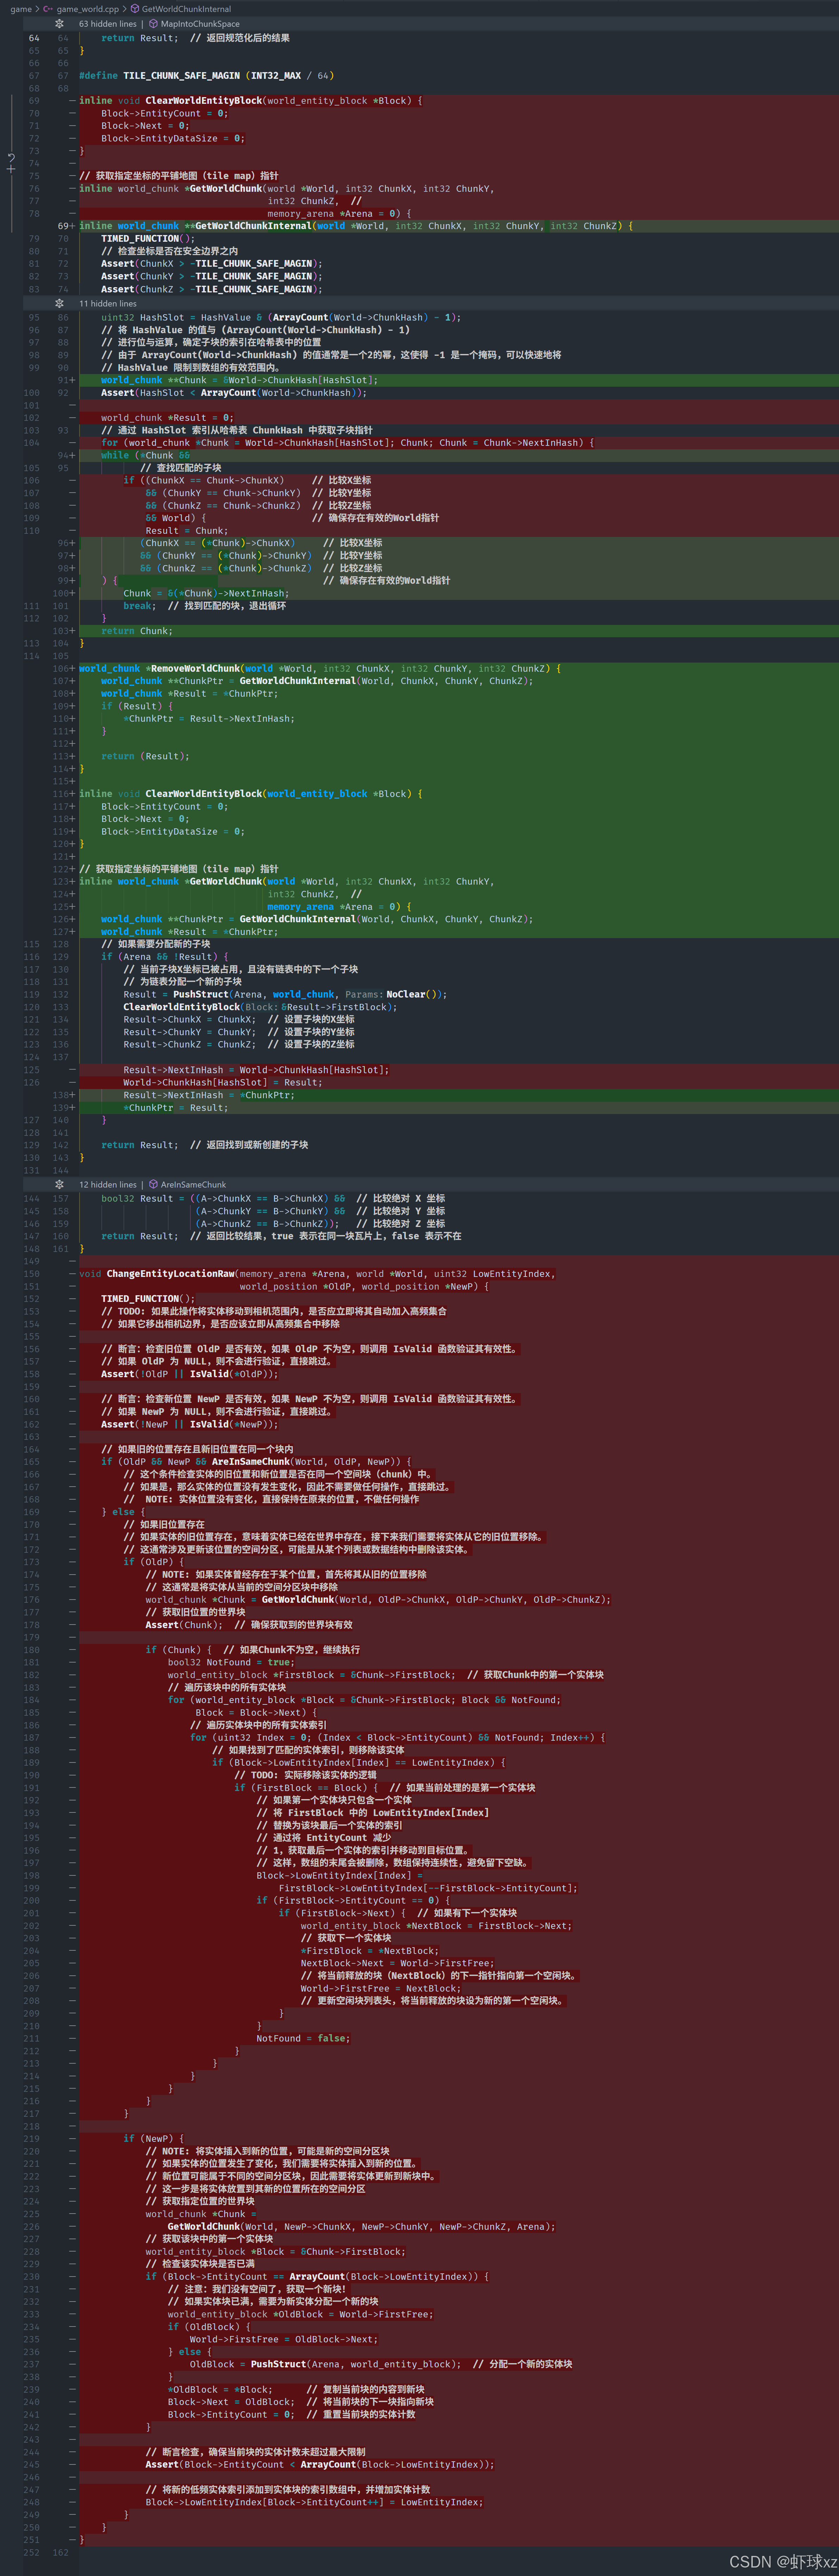Click the unfold icon beside 12 hidden lines
This screenshot has height=2576, width=839.
pyautogui.click(x=59, y=1184)
